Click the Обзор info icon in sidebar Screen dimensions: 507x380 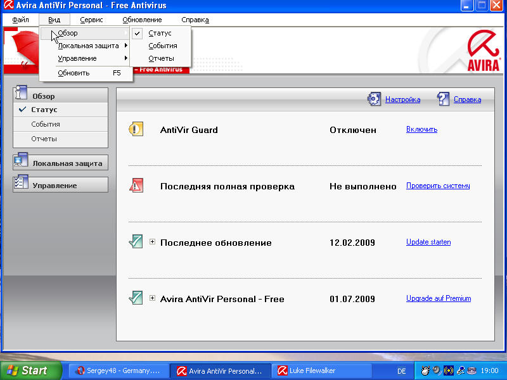tap(21, 92)
